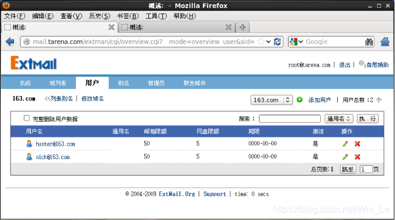Open the Google search engine selector icon
This screenshot has height=220, width=395.
tap(296, 42)
